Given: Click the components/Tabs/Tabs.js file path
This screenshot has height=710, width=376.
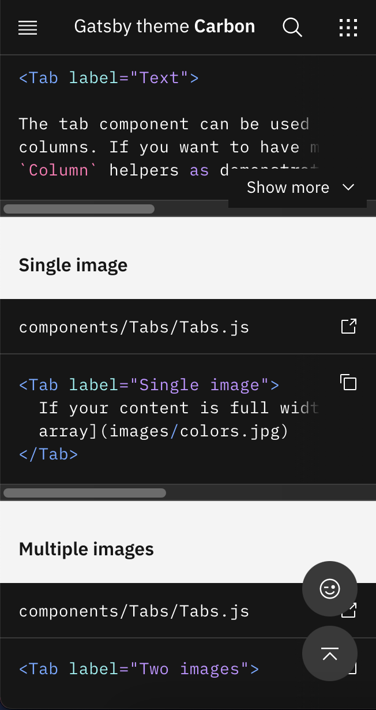Looking at the screenshot, I should 134,326.
